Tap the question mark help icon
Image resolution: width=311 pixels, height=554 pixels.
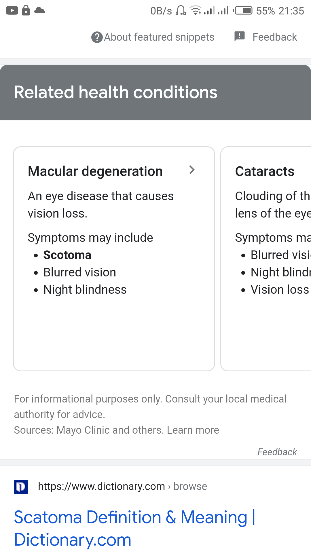tap(97, 37)
